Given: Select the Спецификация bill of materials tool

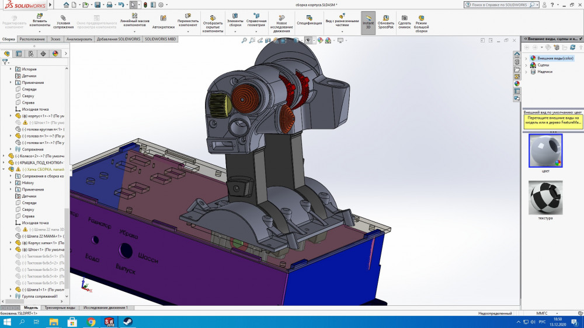Looking at the screenshot, I should point(309,19).
